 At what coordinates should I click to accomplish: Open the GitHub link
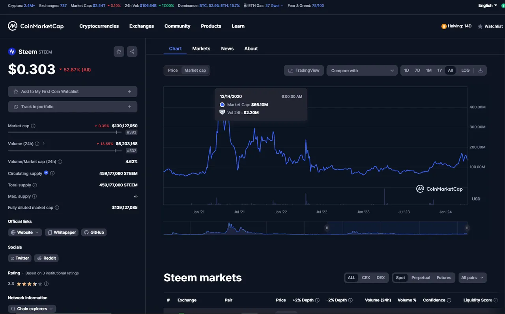[94, 232]
